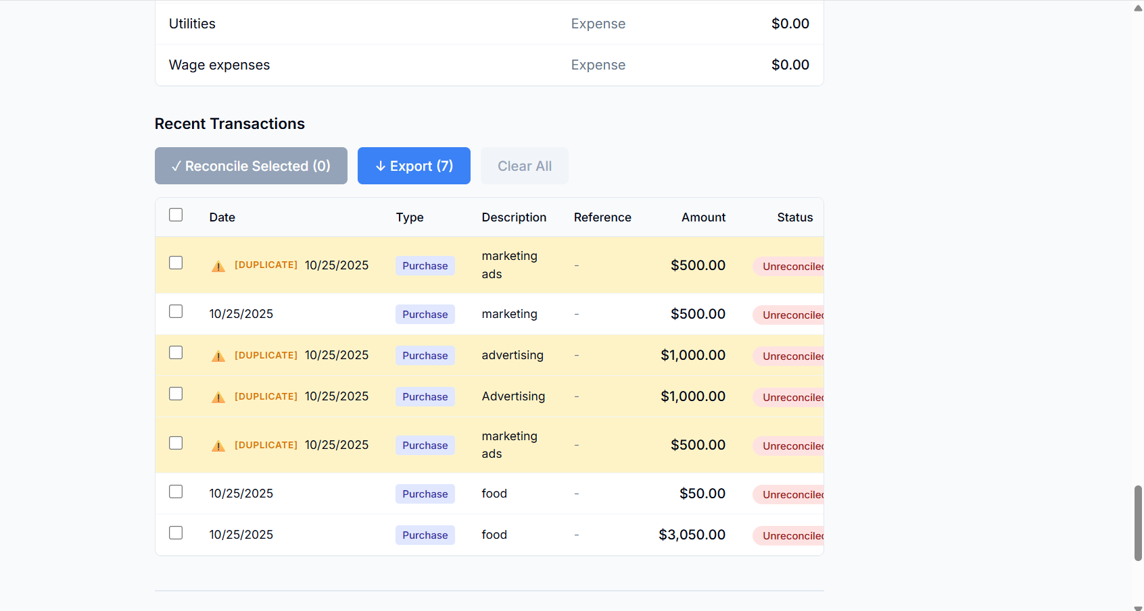The image size is (1144, 611).
Task: Click the [DUPLICATE] label on the advertising row
Action: coord(266,355)
